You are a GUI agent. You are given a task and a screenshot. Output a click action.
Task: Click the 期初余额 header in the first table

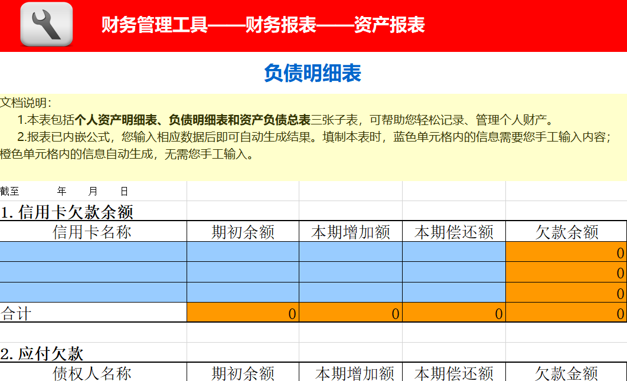[243, 231]
